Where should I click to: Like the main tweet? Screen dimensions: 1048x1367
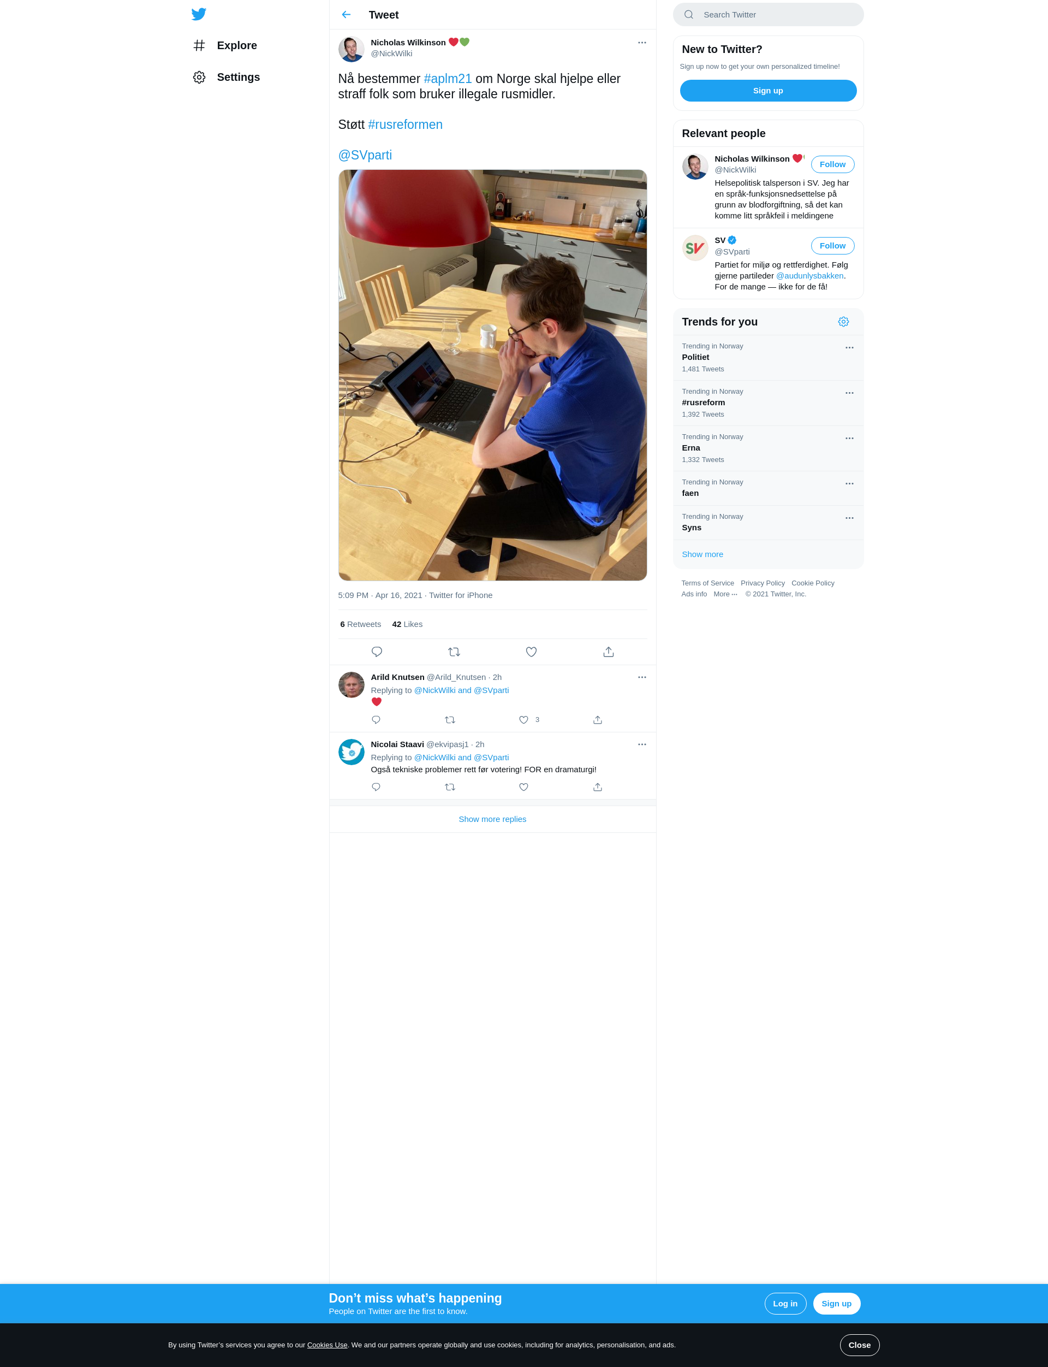(x=532, y=652)
